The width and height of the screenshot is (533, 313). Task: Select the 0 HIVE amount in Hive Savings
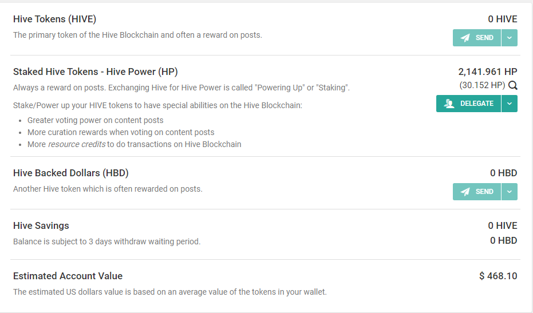point(503,225)
